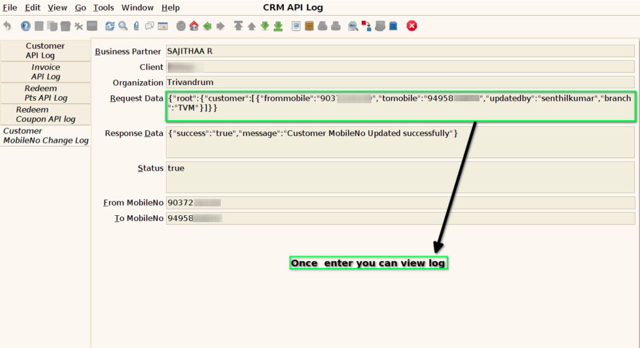Open the Go menu
Screen dimensions: 640x348
(x=81, y=8)
